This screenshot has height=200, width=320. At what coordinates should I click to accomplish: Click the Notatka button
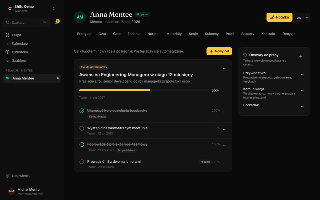279,17
